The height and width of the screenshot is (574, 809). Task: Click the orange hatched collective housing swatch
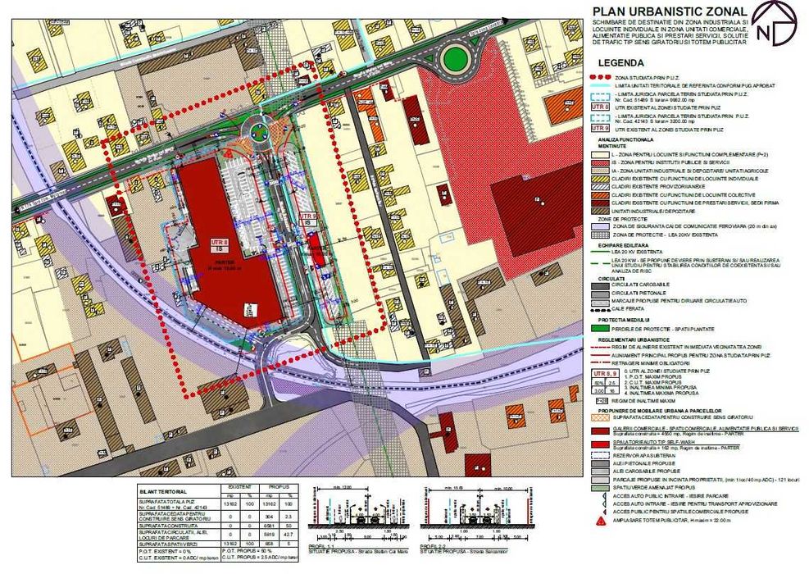tap(600, 195)
